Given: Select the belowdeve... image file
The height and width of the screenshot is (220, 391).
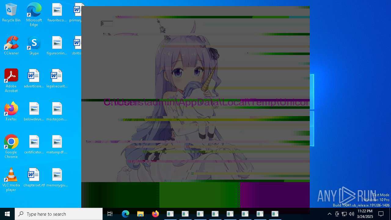Looking at the screenshot, I should [34, 112].
